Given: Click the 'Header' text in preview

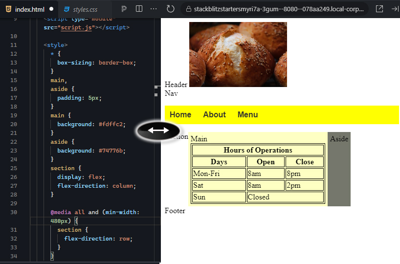Looking at the screenshot, I should tap(176, 85).
